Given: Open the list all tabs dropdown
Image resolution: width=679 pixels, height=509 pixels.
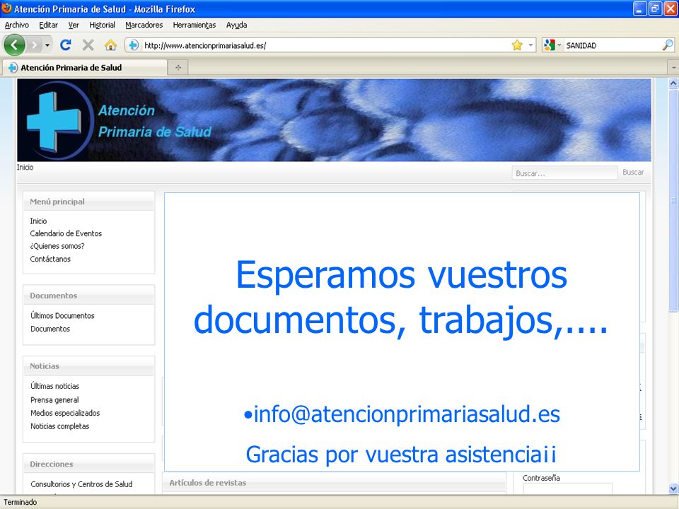Looking at the screenshot, I should pos(674,68).
